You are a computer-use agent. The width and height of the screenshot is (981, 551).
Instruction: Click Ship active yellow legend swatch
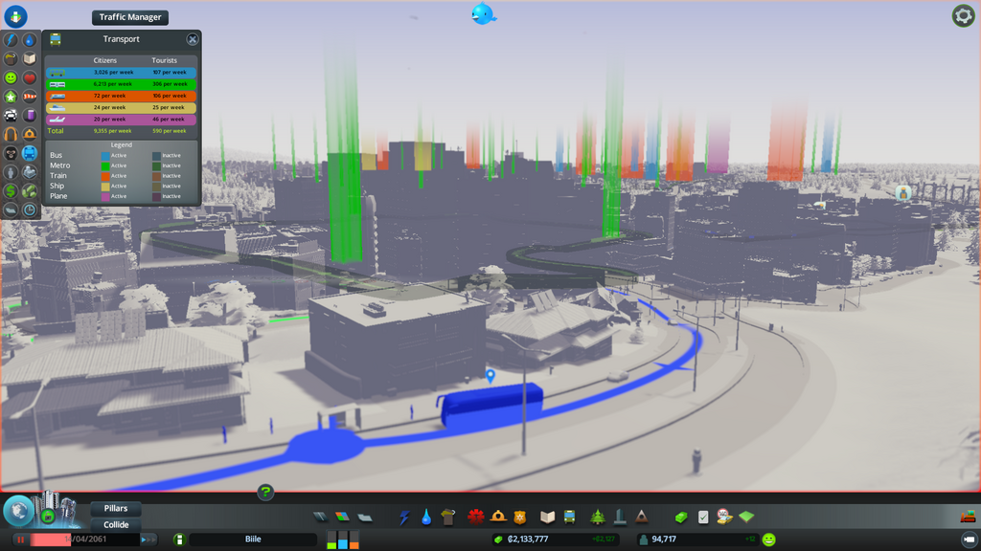pos(105,187)
